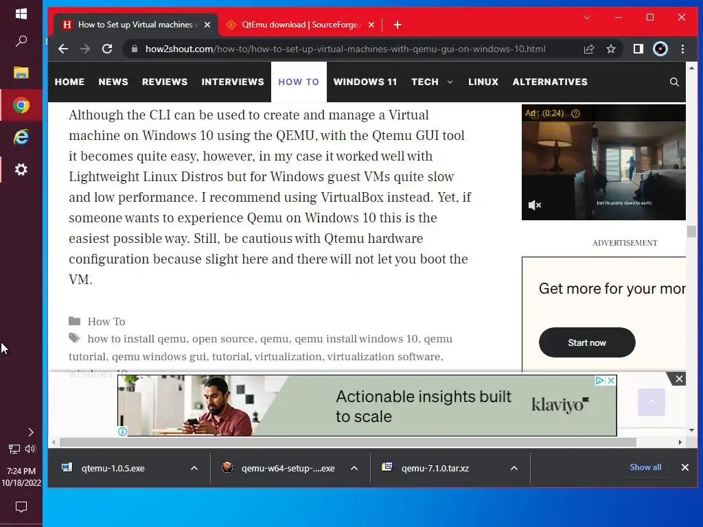Image resolution: width=703 pixels, height=527 pixels.
Task: Open a new browser tab
Action: (x=397, y=25)
